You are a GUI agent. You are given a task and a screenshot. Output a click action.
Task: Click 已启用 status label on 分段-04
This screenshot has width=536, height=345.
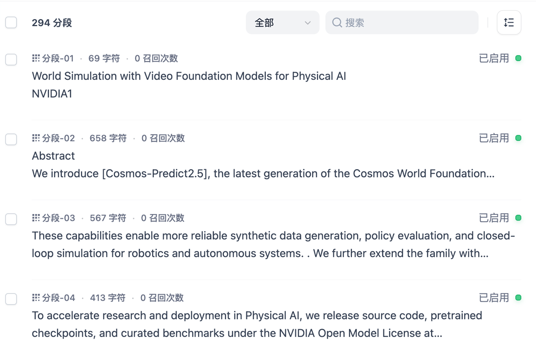point(494,298)
